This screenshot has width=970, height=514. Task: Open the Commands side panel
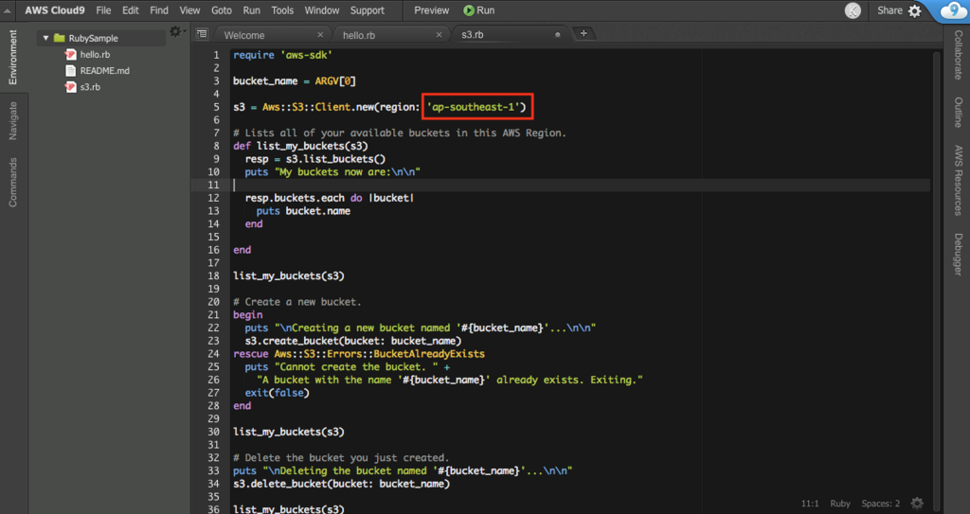pyautogui.click(x=13, y=182)
